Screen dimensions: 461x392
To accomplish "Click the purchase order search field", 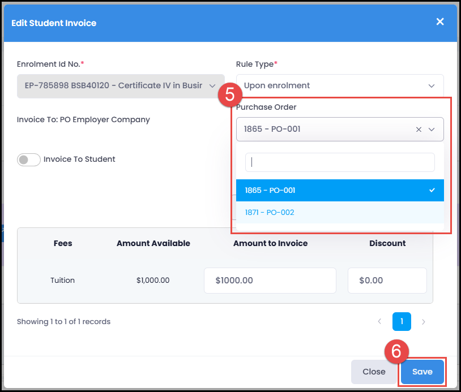I will click(x=339, y=162).
